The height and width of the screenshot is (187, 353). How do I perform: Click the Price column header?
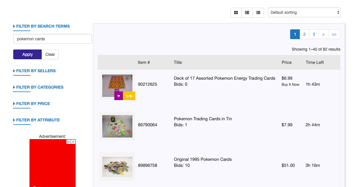coord(287,62)
